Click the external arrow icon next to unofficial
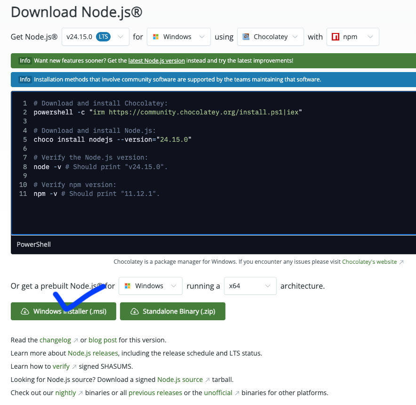416x405 pixels. click(x=237, y=393)
